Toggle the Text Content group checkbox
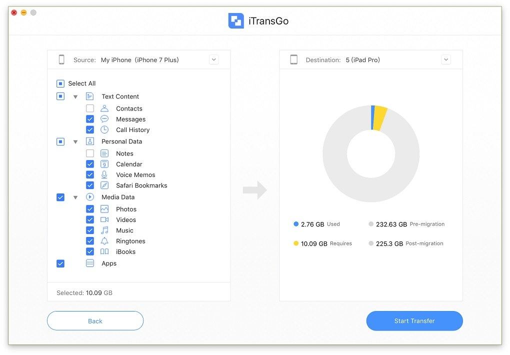510x355 pixels. pyautogui.click(x=60, y=96)
